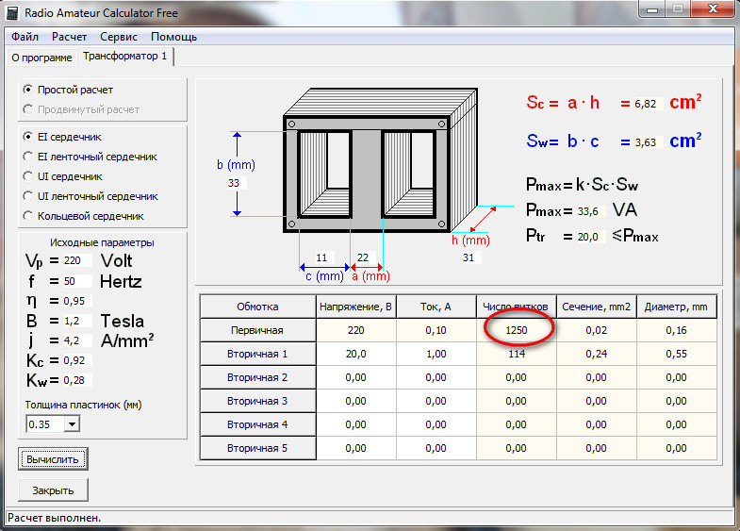Viewport: 740px width, 531px height.
Task: Switch to the Трансформатор 1 tab
Action: click(124, 57)
